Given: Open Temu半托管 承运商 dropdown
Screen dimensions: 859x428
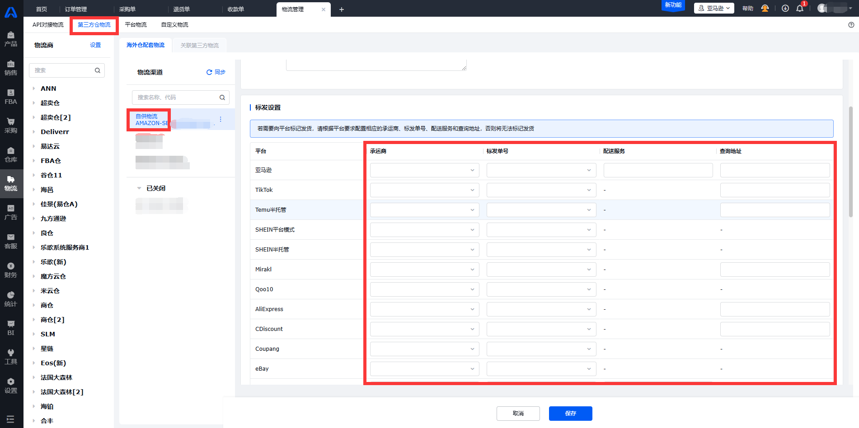Looking at the screenshot, I should [x=425, y=210].
